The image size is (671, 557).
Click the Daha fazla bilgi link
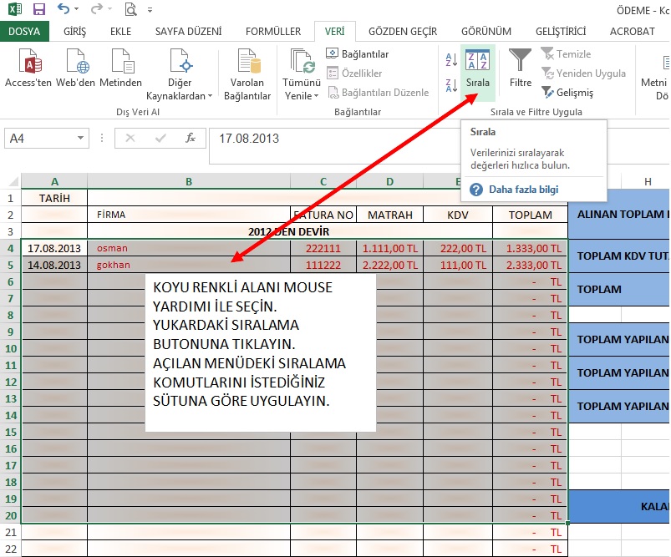click(523, 190)
